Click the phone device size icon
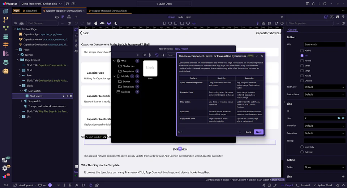 click(164, 23)
